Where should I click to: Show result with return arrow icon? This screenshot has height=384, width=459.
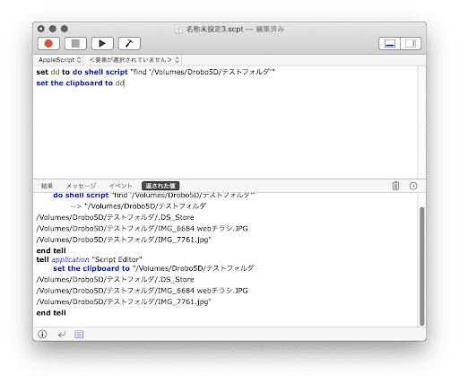coord(62,335)
